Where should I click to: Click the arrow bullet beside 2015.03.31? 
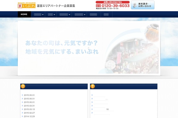pyautogui.click(x=22, y=106)
